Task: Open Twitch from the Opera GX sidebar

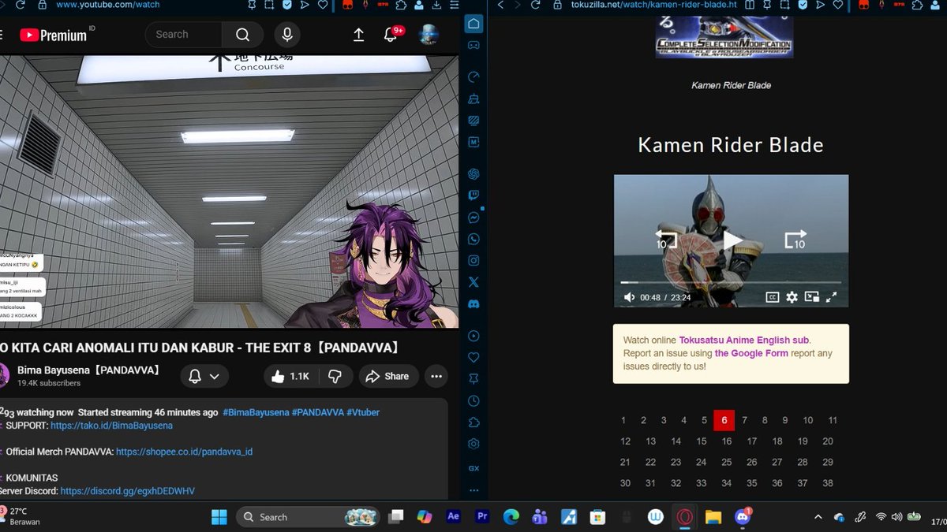Action: coord(473,195)
